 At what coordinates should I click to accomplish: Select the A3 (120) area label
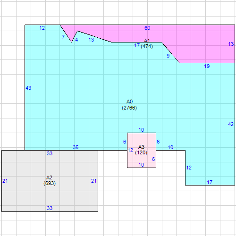coord(141,150)
